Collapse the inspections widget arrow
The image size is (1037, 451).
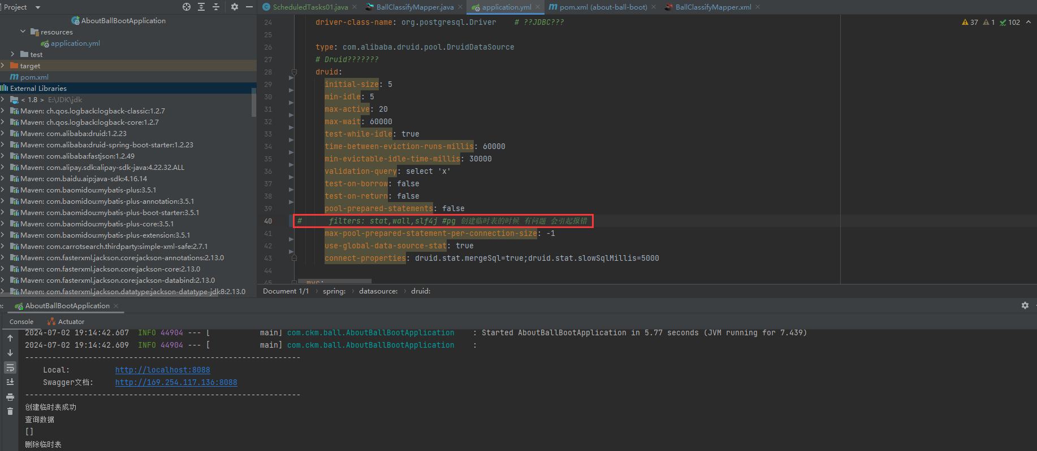coord(1028,23)
